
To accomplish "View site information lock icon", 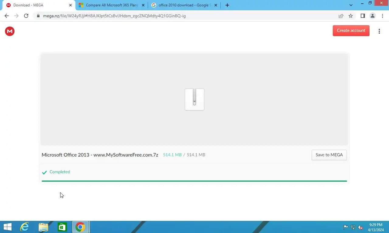I will pos(38,16).
